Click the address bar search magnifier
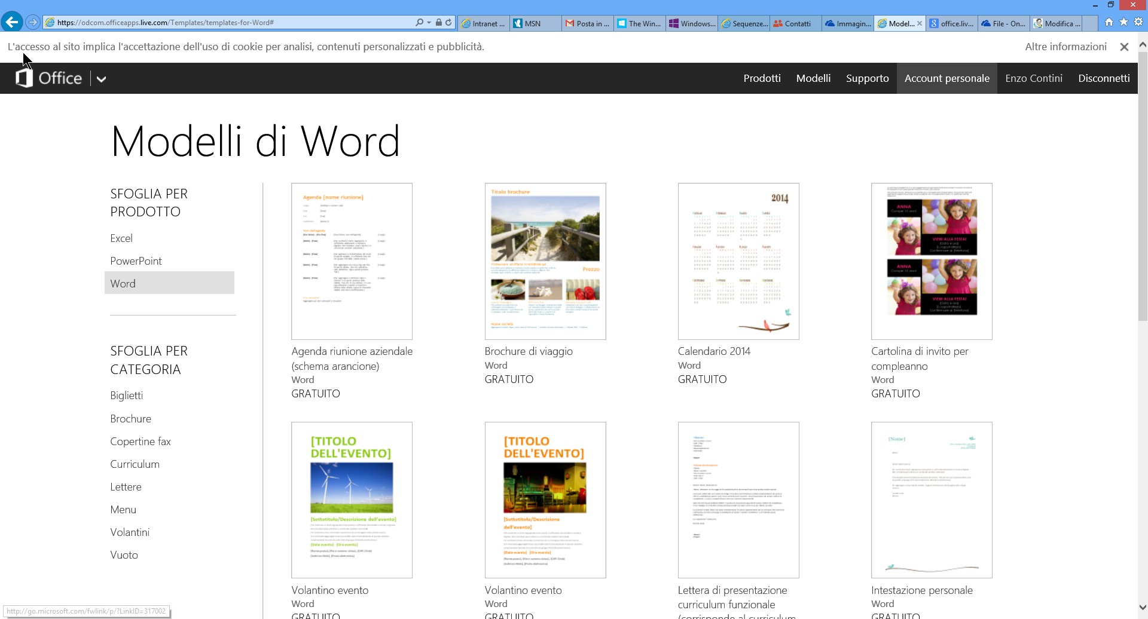The height and width of the screenshot is (619, 1148). pos(420,23)
